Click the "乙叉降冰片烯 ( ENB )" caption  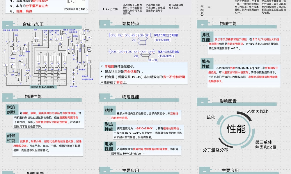(76, 9)
